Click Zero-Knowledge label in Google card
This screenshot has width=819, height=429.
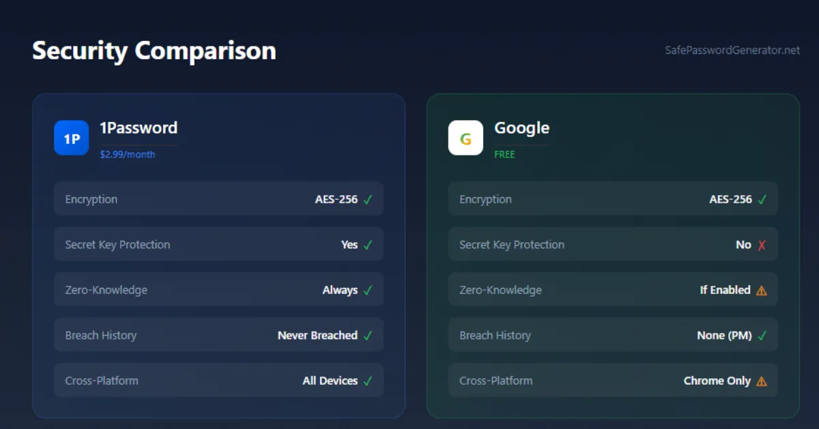(x=500, y=290)
